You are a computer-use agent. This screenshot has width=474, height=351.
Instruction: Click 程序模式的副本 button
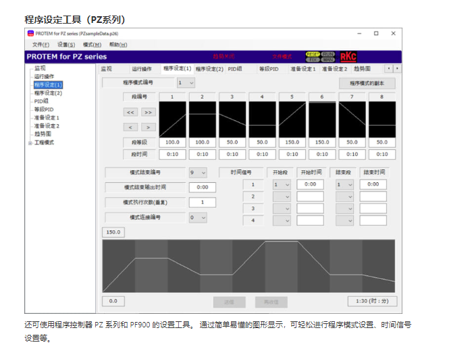point(367,84)
